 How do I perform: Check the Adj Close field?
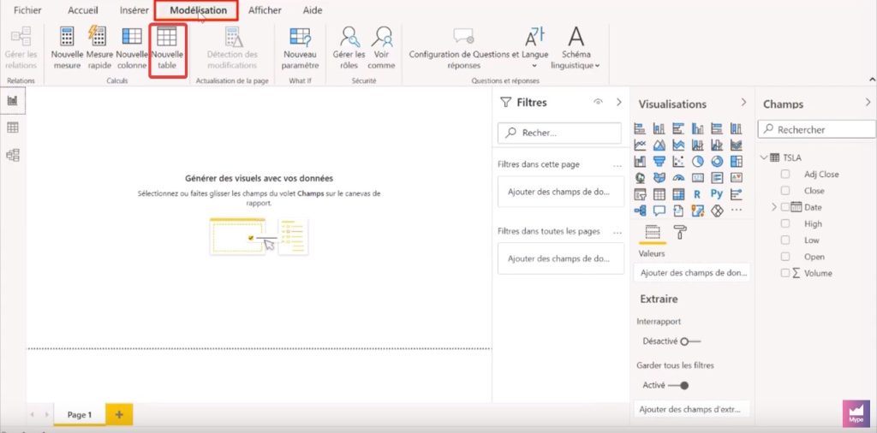(785, 175)
